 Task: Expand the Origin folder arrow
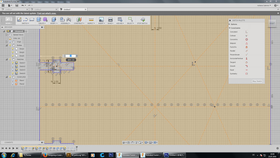pos(7,42)
